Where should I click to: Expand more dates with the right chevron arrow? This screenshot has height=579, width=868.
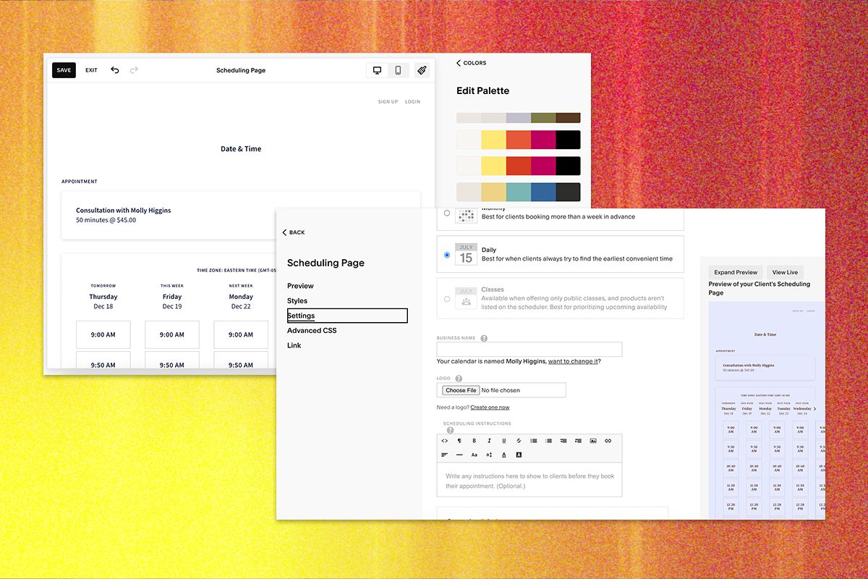[x=815, y=408]
